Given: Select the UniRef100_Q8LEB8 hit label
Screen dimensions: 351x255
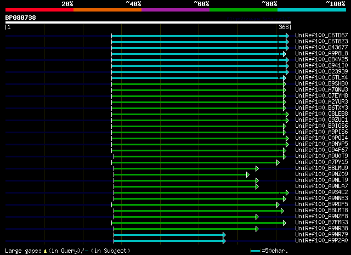Looking at the screenshot, I should [321, 114].
